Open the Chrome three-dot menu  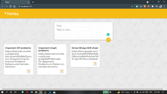[x=164, y=6]
